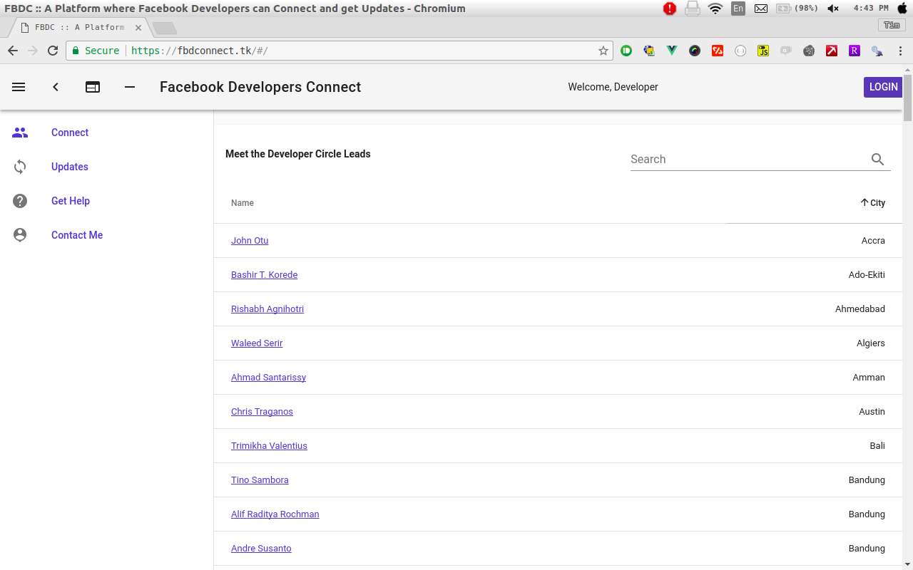Open the purple R extension icon
Screen dimensions: 913x570
coord(855,51)
